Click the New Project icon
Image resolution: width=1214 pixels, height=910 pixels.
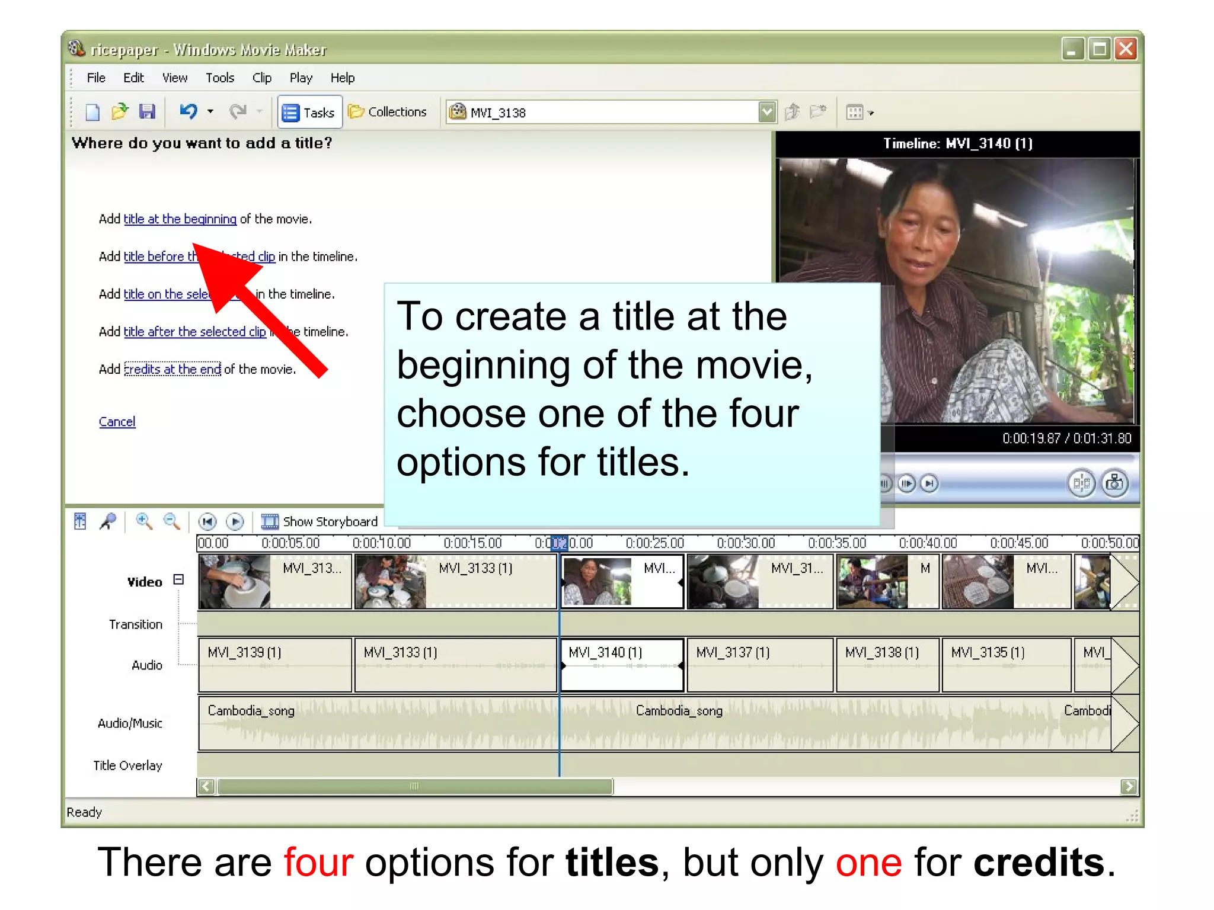[92, 112]
